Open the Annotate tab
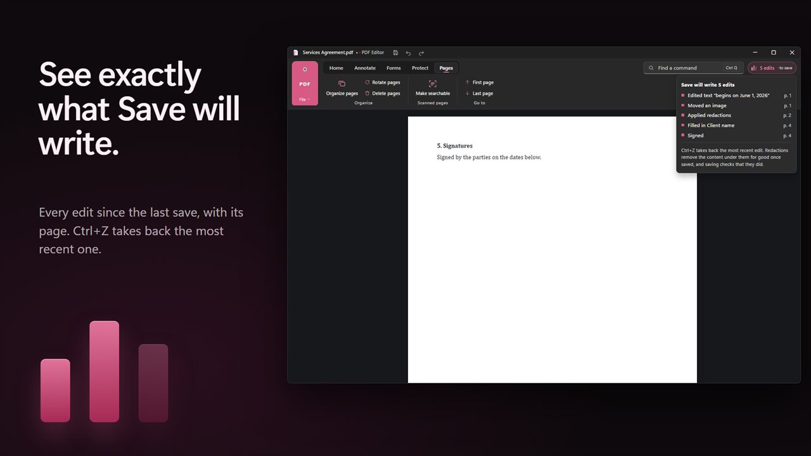The width and height of the screenshot is (811, 456). [x=365, y=68]
